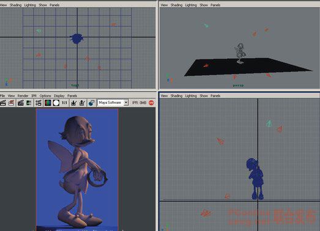This screenshot has width=320, height=231.
Task: Select wireframe character in perspective view
Action: [x=240, y=53]
